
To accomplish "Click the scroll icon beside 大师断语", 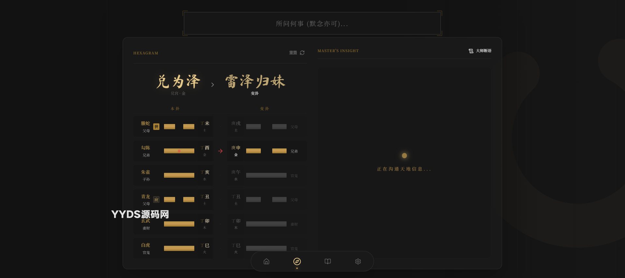I will [x=471, y=51].
